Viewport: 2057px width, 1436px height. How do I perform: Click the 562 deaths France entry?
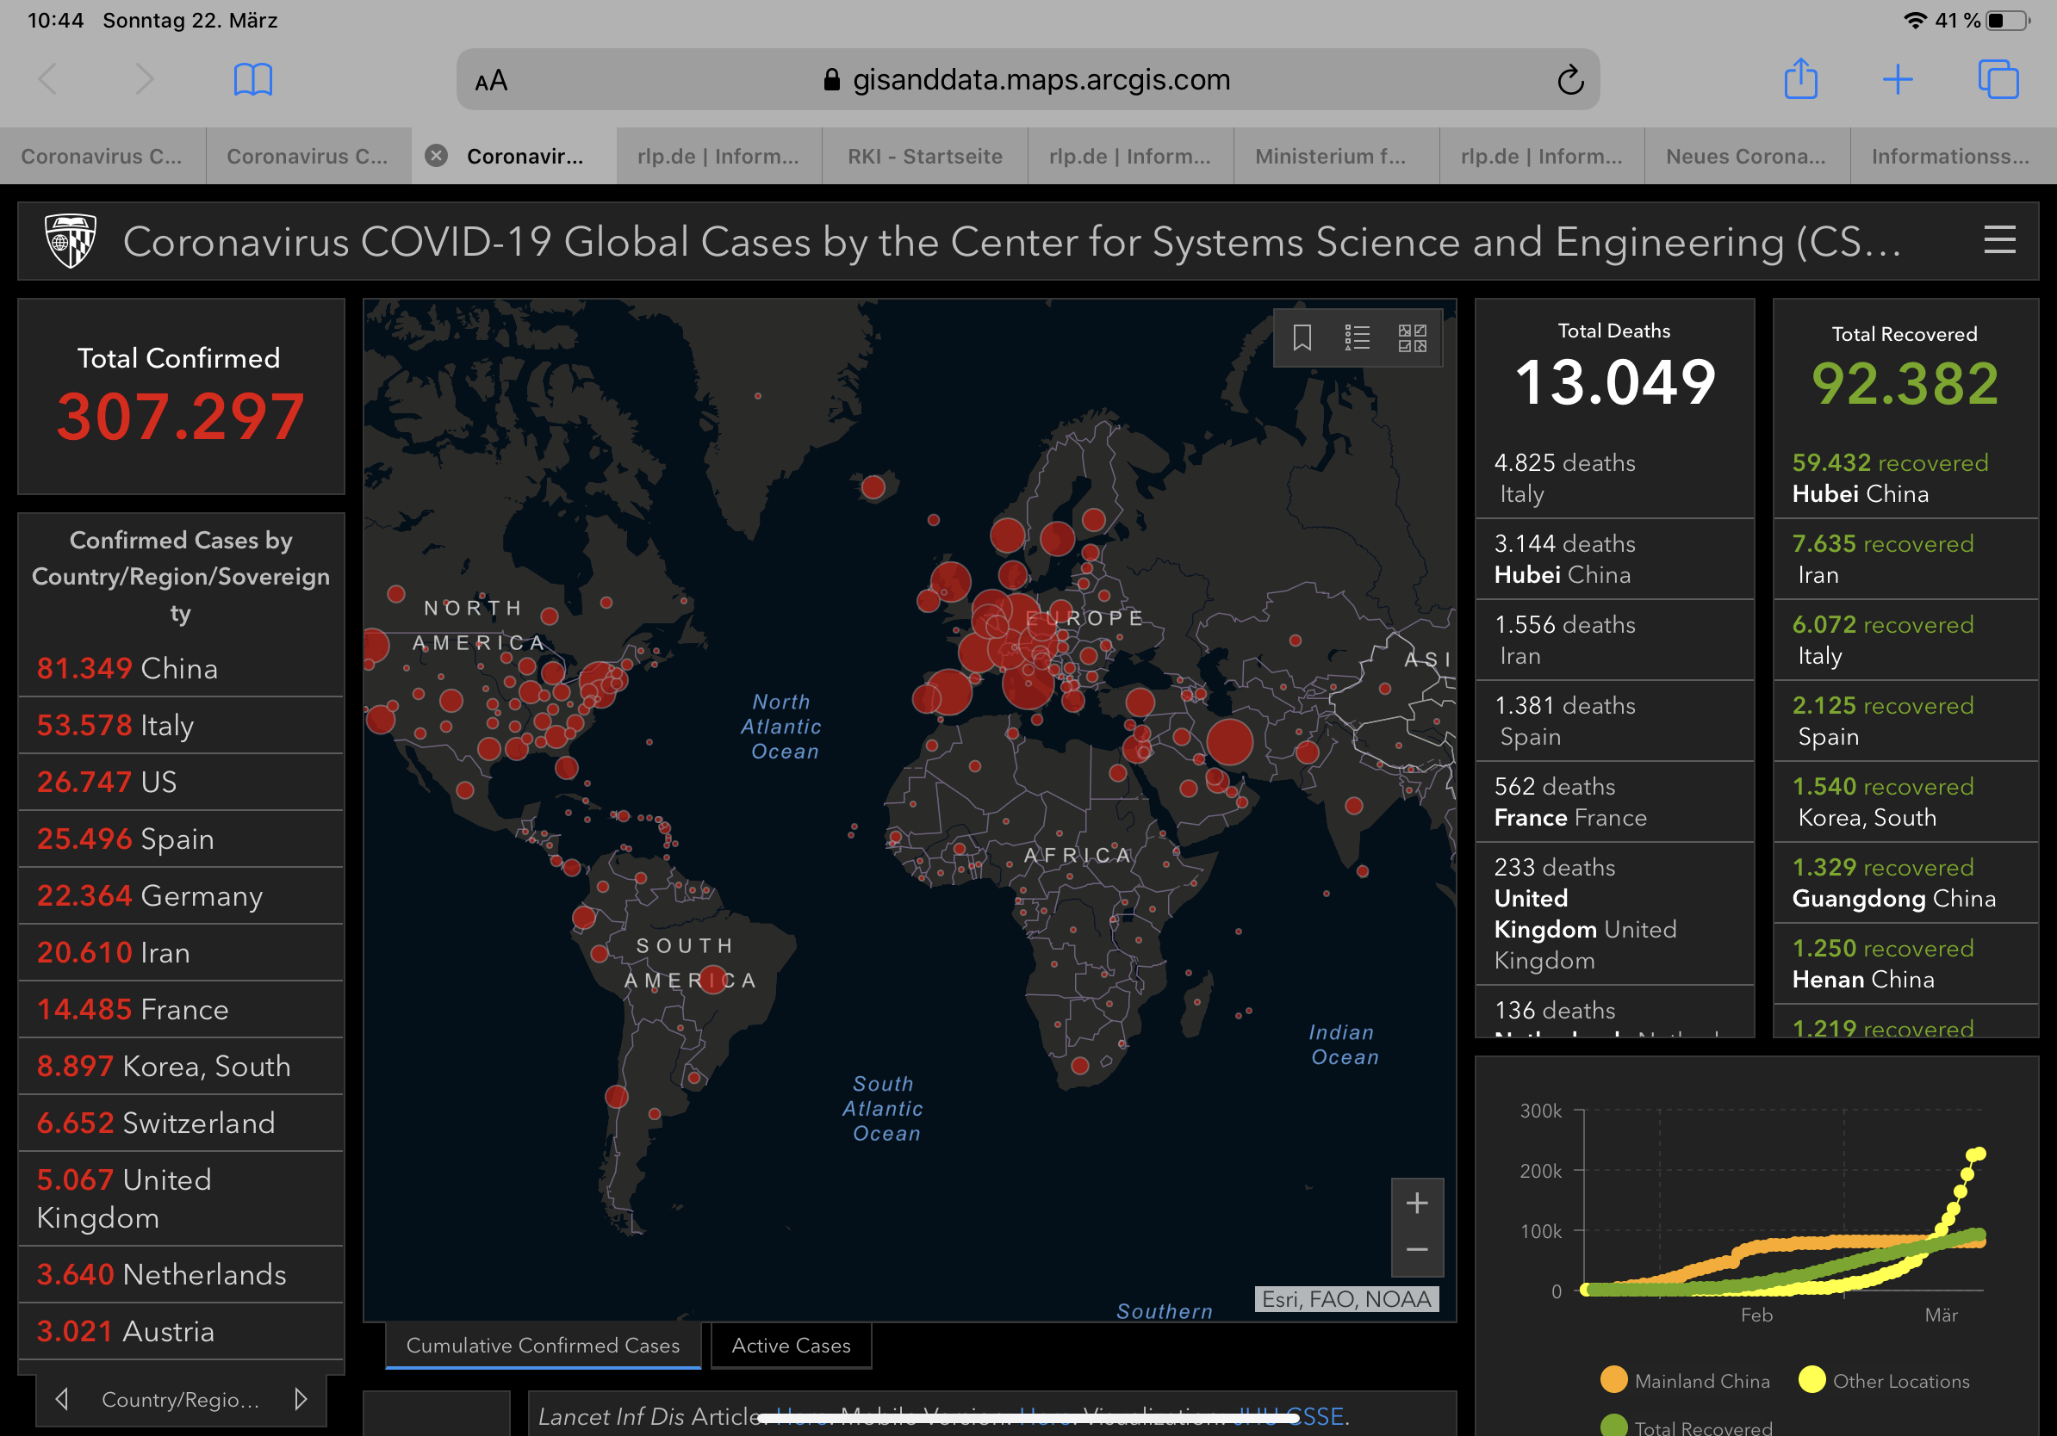1614,802
